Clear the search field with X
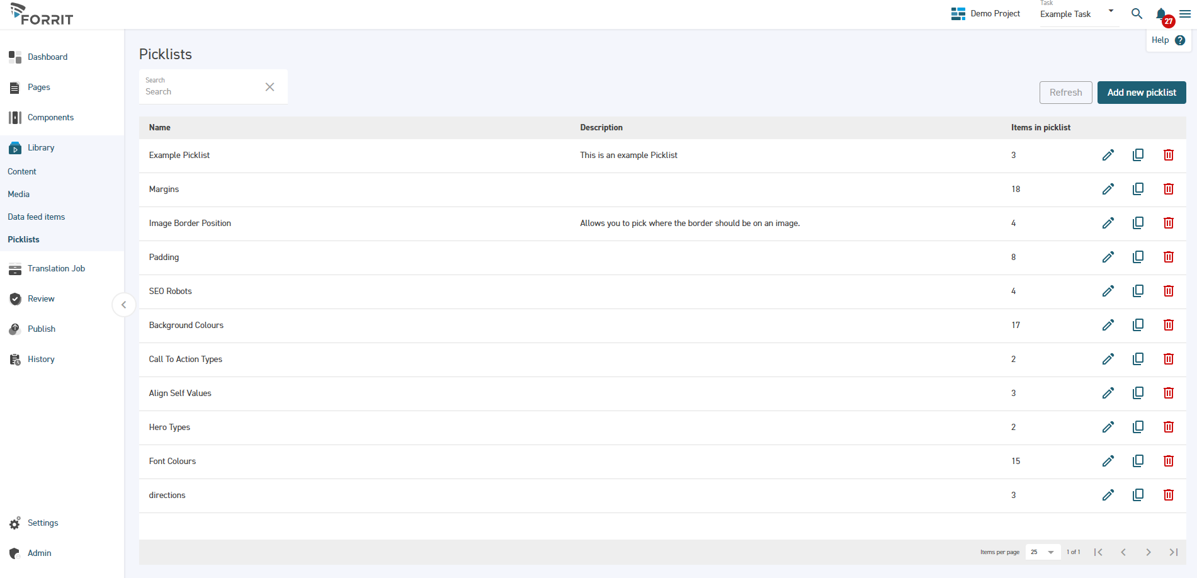The image size is (1197, 578). 269,87
